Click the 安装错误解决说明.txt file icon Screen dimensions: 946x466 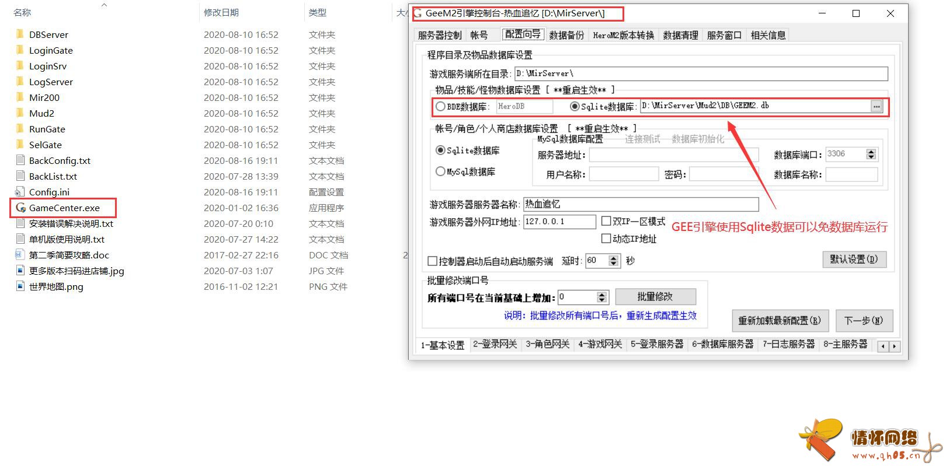[20, 223]
